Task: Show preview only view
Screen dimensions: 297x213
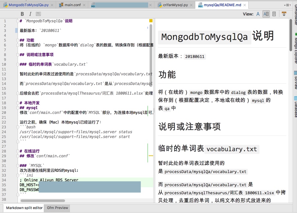Action: click(x=274, y=14)
